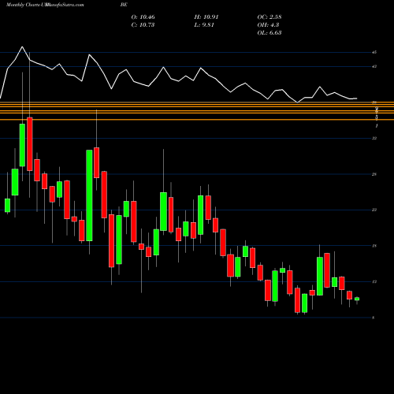394x394 pixels.
Task: Click the '12' price axis label
Action: [x=374, y=282]
